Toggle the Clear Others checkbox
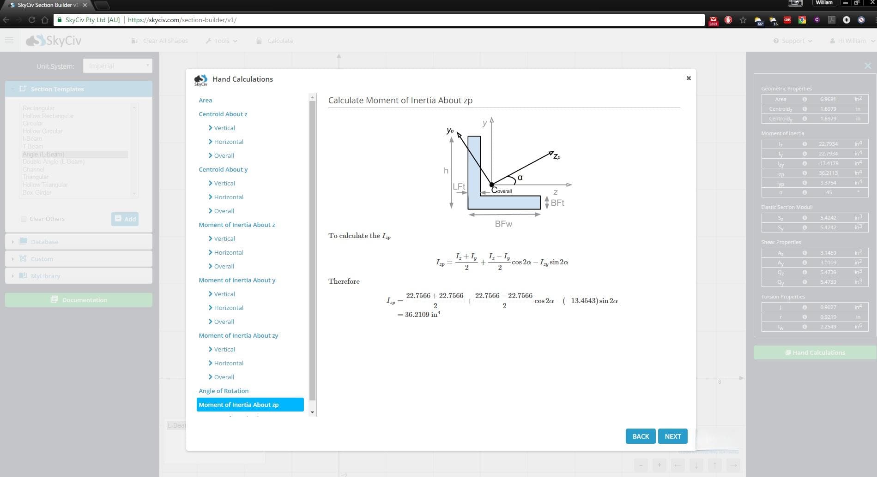Viewport: 877px width, 477px height. click(x=24, y=219)
